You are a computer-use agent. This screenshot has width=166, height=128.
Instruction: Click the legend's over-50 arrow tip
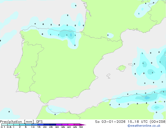pos(84,125)
